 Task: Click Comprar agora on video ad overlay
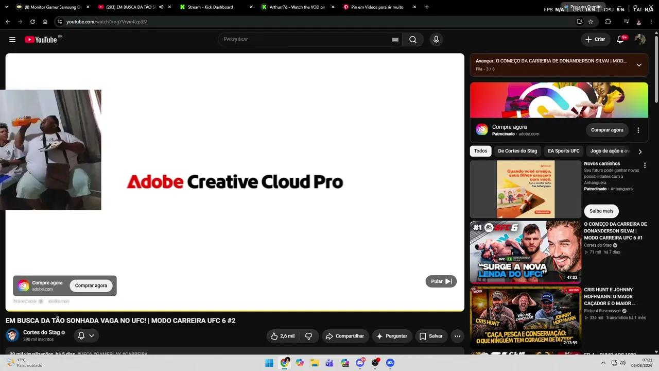pyautogui.click(x=91, y=285)
